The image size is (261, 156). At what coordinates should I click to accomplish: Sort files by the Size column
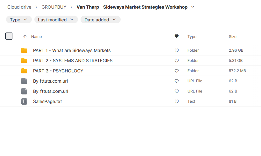[x=232, y=37]
